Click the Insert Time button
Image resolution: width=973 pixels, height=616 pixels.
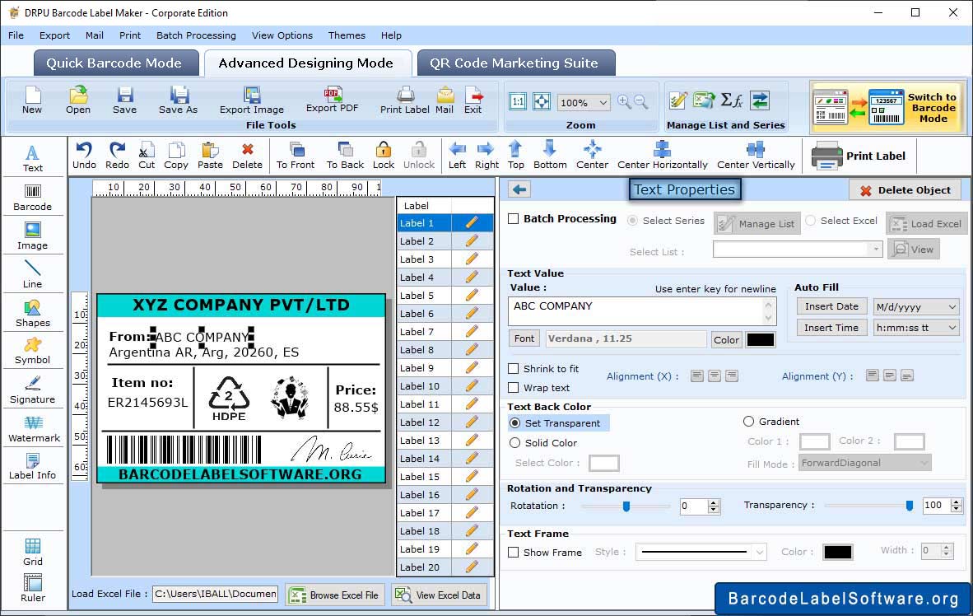[x=831, y=328]
